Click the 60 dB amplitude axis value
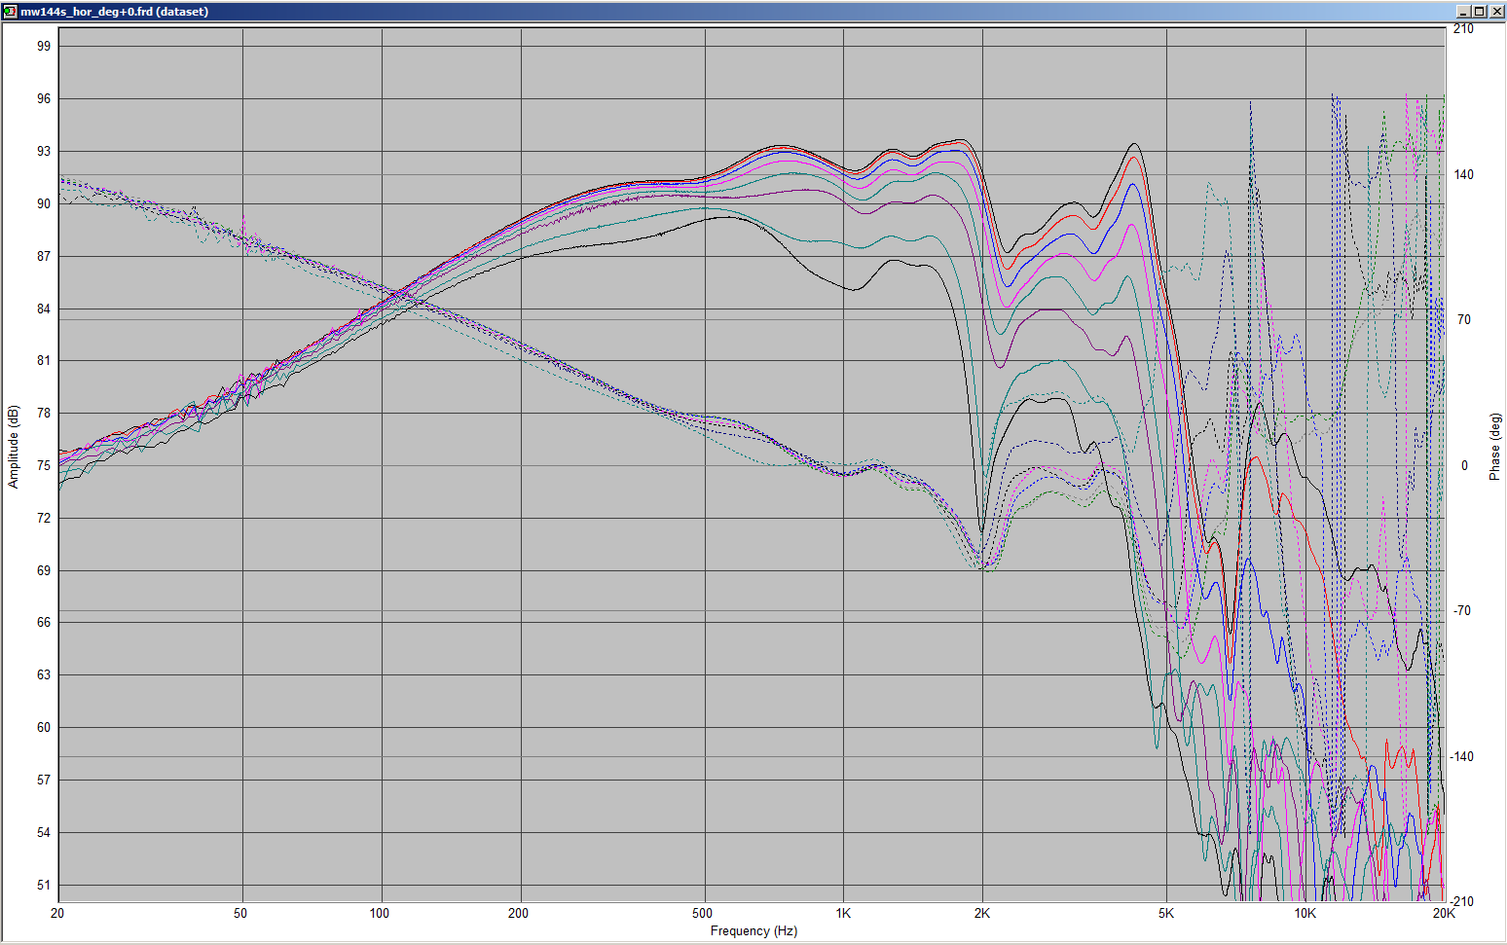The height and width of the screenshot is (945, 1507). point(44,728)
